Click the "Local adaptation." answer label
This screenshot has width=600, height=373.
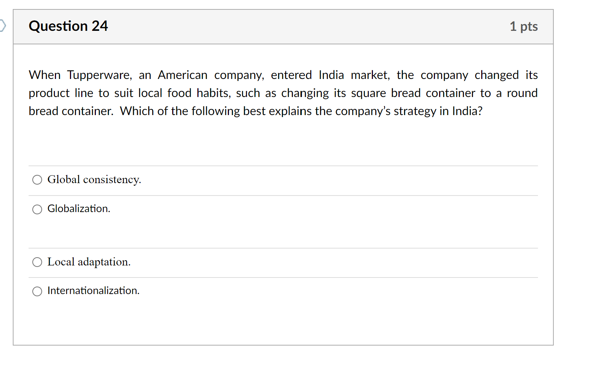pyautogui.click(x=89, y=262)
